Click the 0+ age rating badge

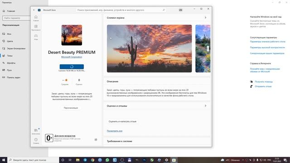(x=49, y=138)
